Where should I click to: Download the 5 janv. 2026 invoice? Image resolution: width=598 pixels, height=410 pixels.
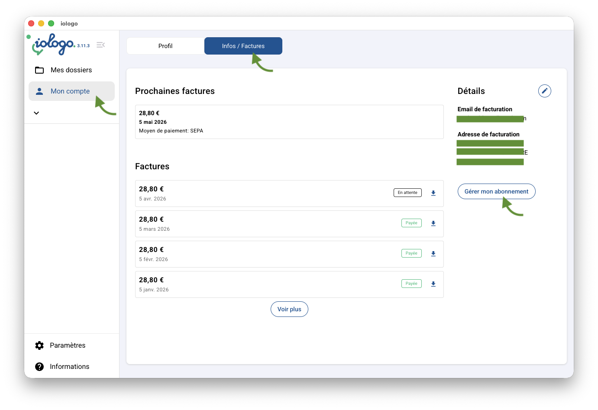(x=433, y=284)
